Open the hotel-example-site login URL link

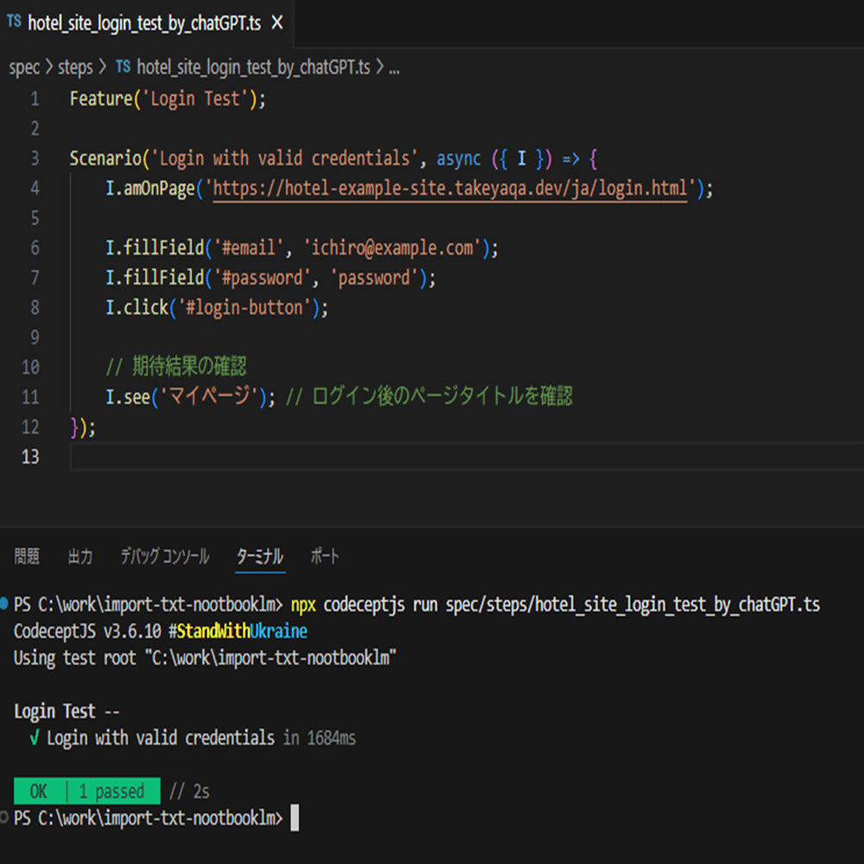pos(450,188)
